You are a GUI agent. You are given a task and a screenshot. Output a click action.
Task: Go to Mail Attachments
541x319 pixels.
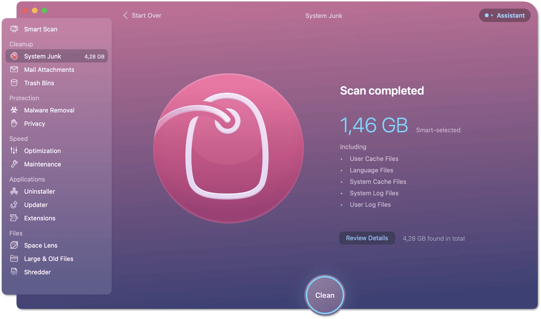pos(57,69)
